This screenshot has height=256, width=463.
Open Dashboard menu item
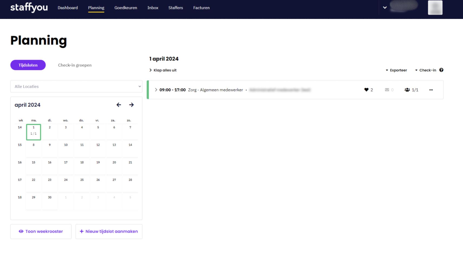tap(68, 8)
